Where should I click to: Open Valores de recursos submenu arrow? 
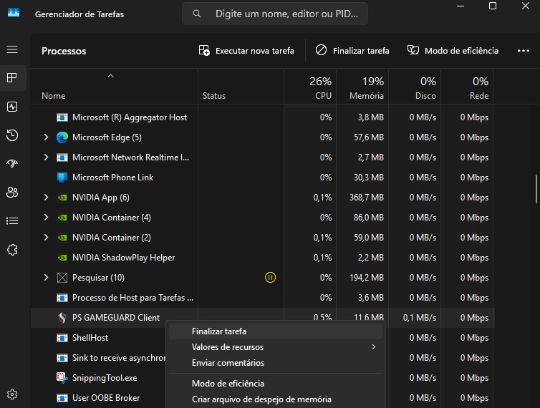(x=374, y=347)
